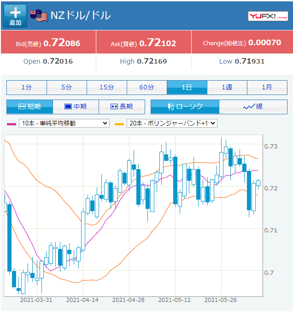
Task: Click the 0.73 price axis label
Action: pyautogui.click(x=271, y=147)
